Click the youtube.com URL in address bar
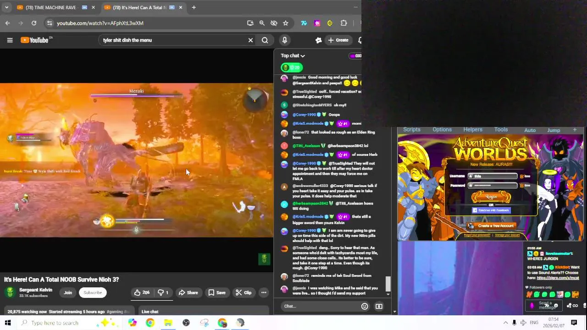Image resolution: width=587 pixels, height=330 pixels. (x=100, y=23)
